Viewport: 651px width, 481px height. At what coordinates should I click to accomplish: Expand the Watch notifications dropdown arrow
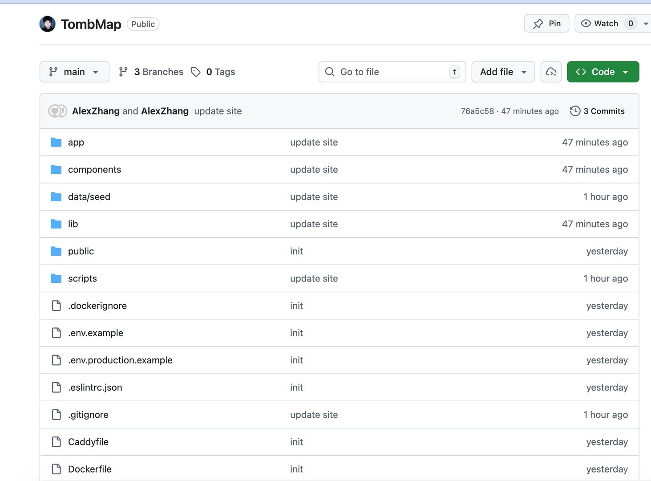[646, 24]
